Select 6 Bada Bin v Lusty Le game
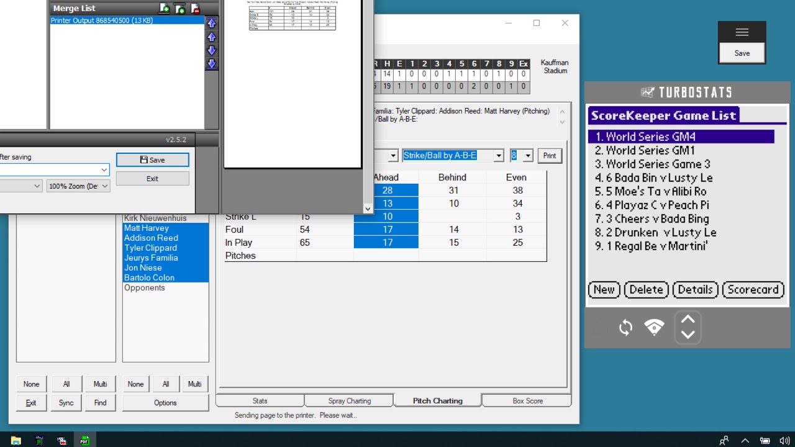 (x=681, y=178)
